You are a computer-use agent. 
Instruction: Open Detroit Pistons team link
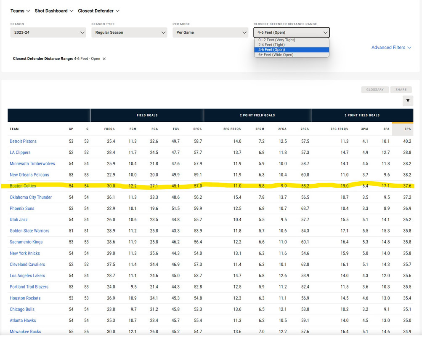point(23,141)
